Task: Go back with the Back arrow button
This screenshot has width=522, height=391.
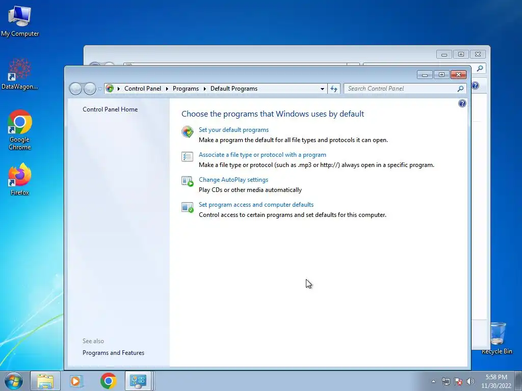Action: click(75, 89)
